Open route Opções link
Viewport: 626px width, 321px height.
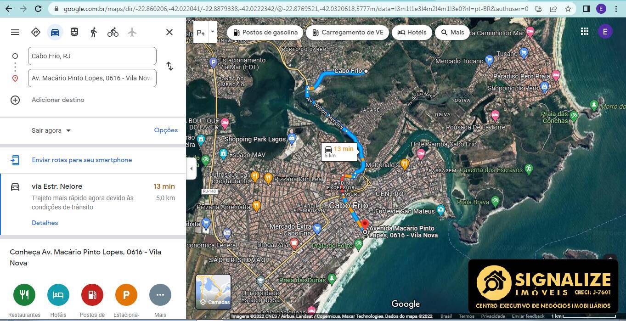pyautogui.click(x=166, y=130)
